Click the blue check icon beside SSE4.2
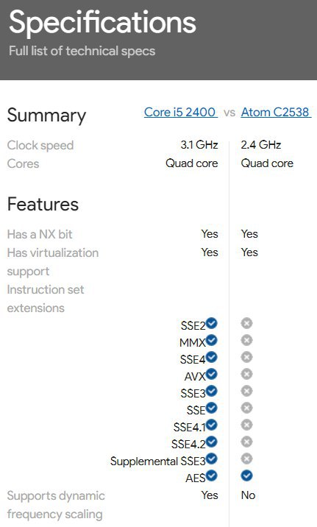Image resolution: width=317 pixels, height=527 pixels. 212,442
